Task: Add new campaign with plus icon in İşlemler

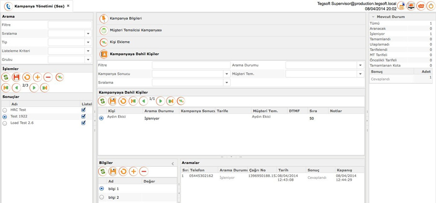Action: pos(37,77)
